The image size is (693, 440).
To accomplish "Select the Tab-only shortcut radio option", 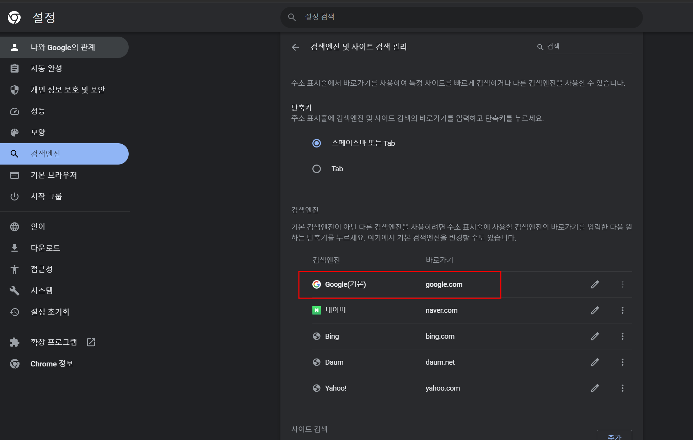I will click(x=316, y=169).
